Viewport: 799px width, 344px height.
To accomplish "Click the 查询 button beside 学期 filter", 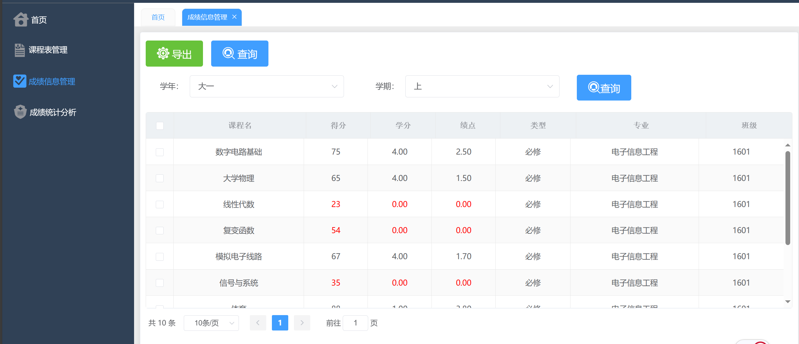I will 604,88.
